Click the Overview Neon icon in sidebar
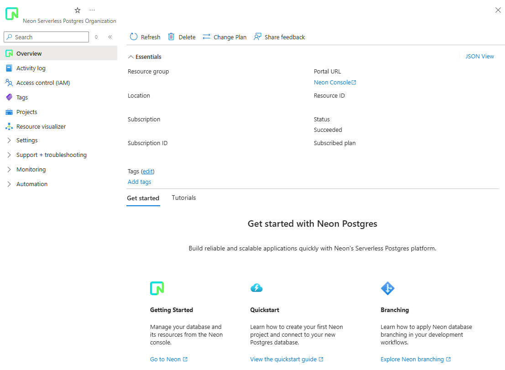Viewport: 505px width, 370px height. (x=9, y=53)
